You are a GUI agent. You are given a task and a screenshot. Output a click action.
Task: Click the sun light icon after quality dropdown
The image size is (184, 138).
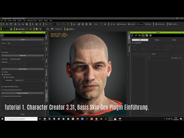click(105, 24)
